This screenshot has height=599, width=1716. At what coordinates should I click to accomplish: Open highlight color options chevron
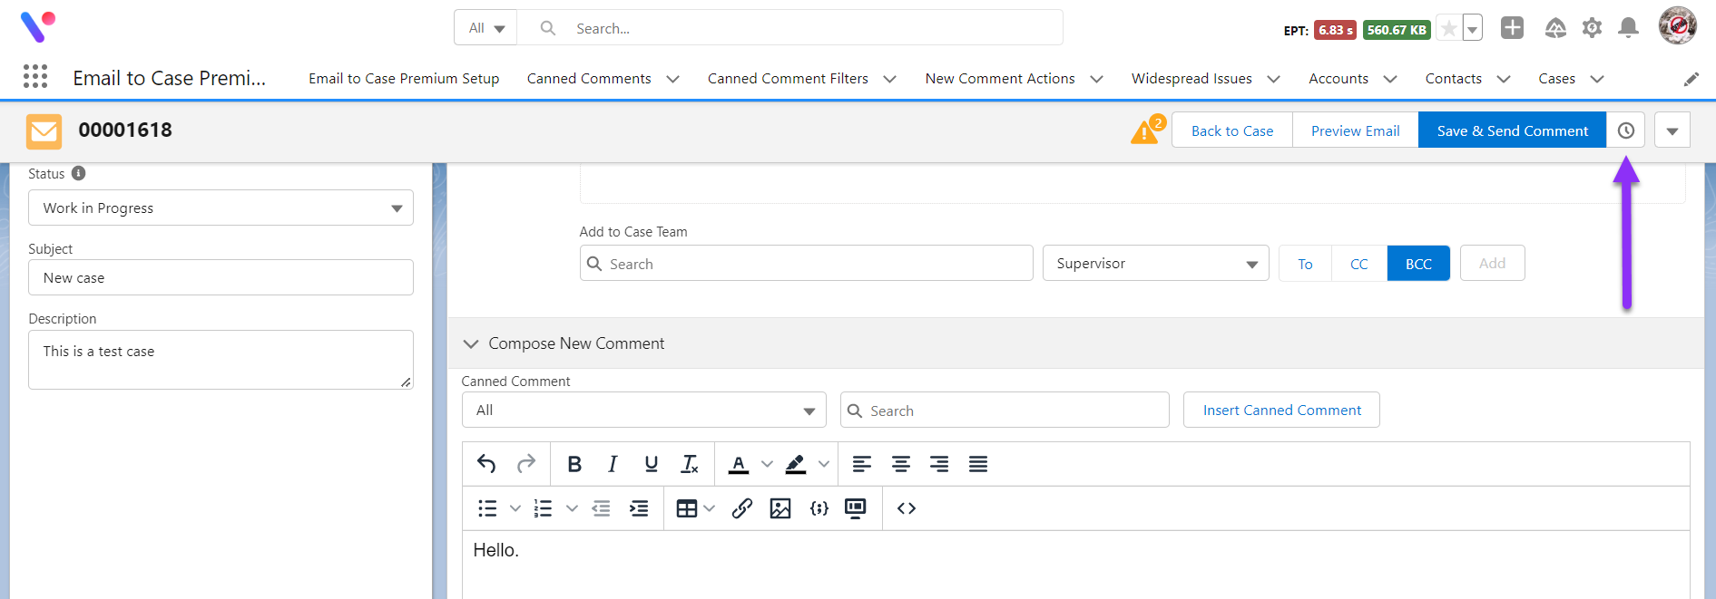click(824, 464)
